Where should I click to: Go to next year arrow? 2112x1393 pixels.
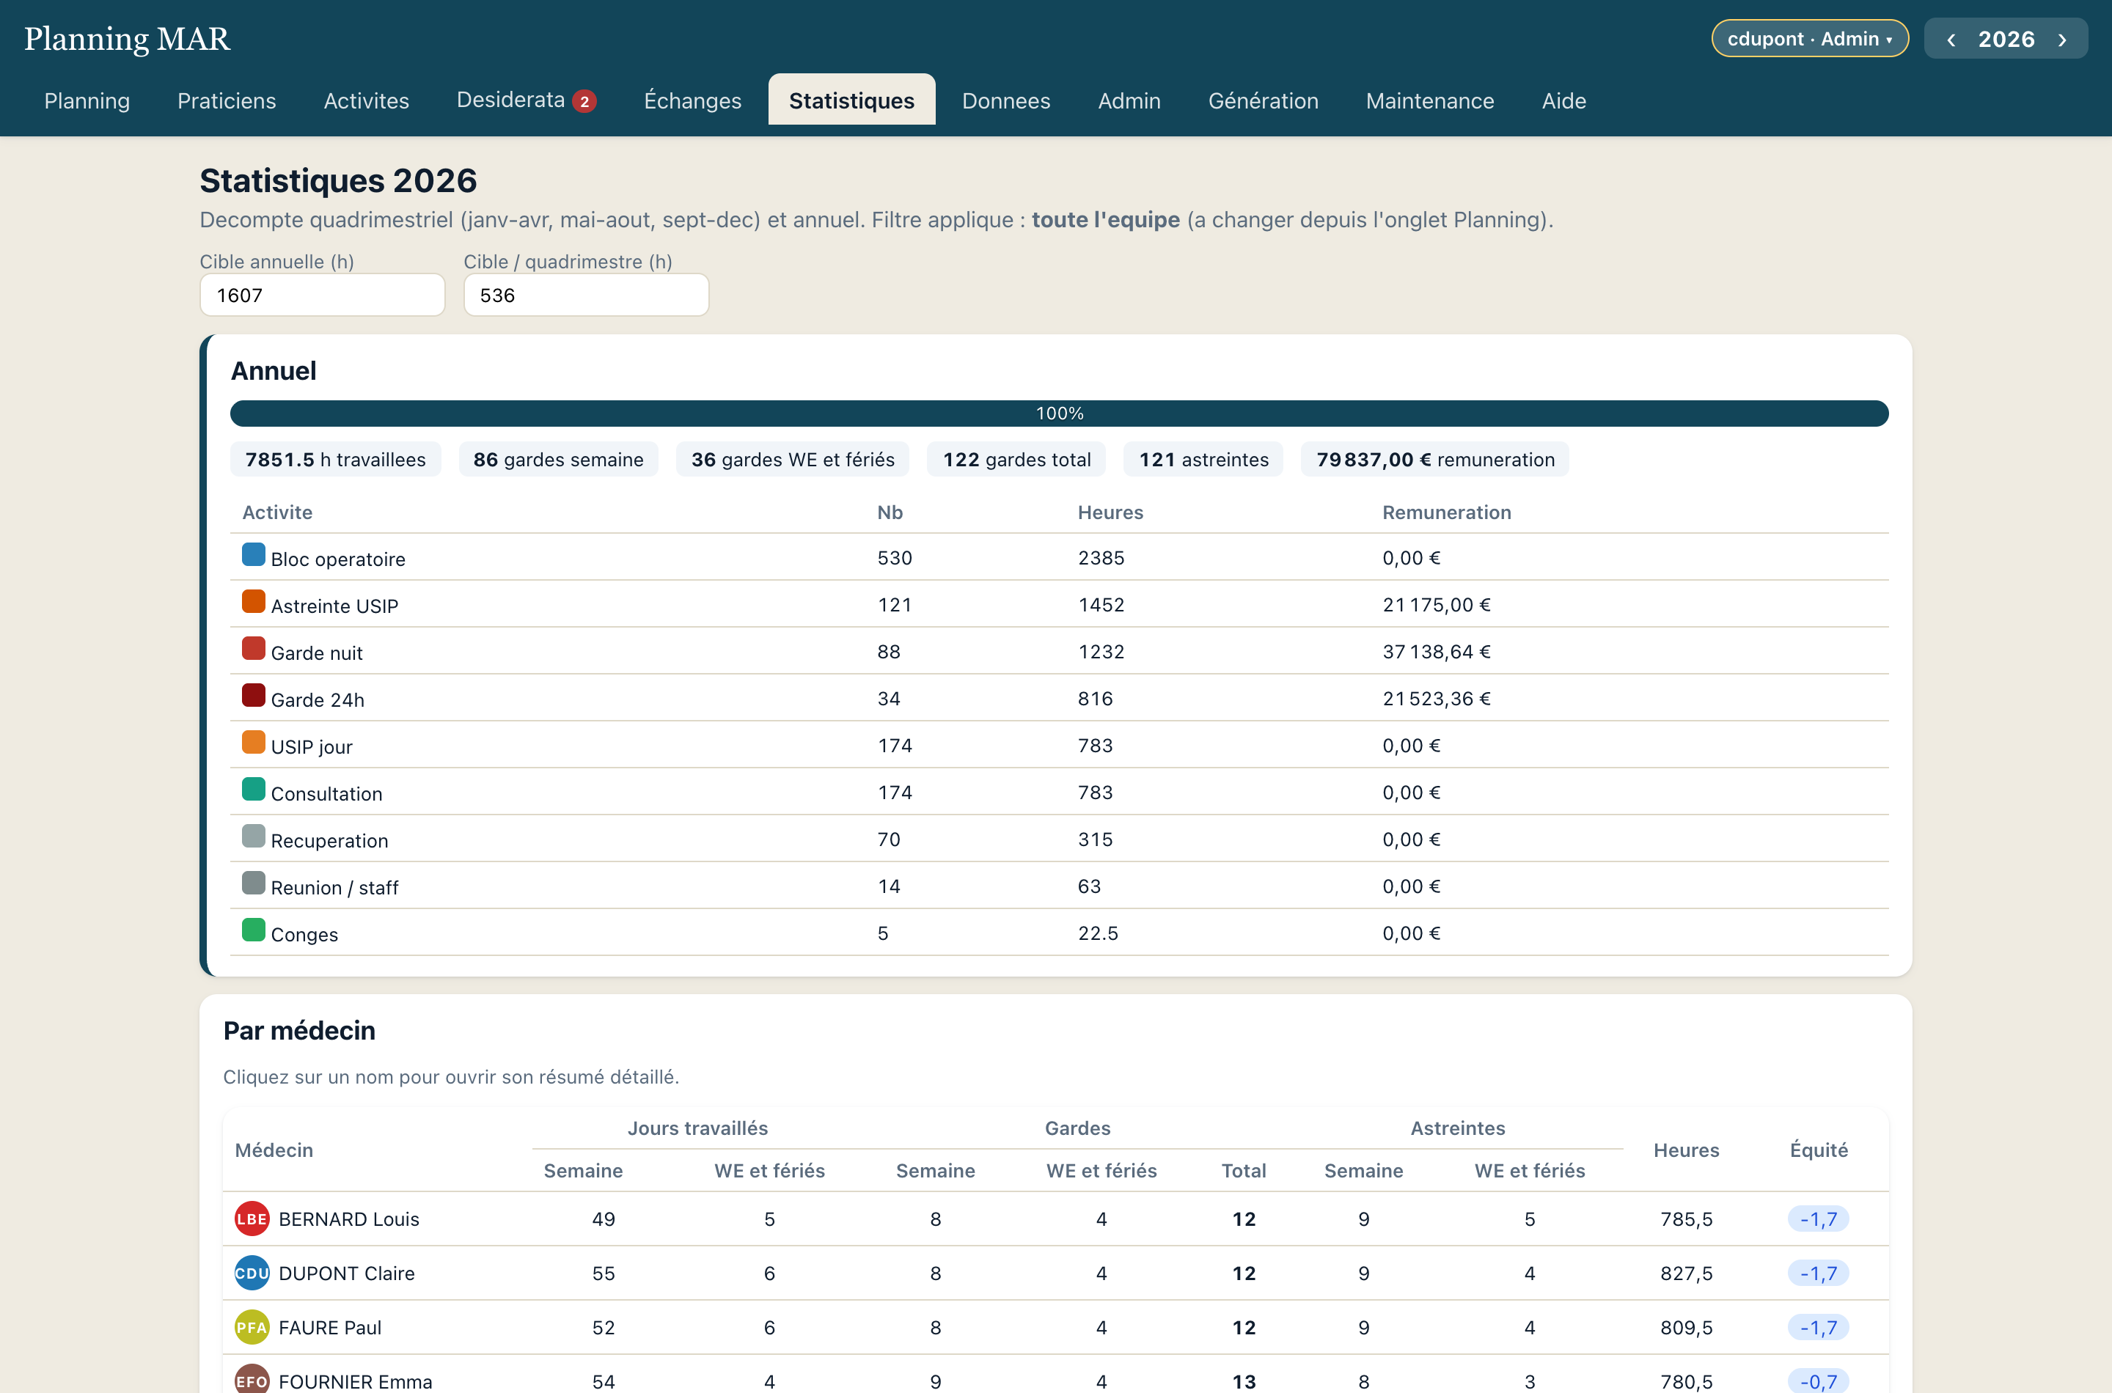coord(2062,39)
